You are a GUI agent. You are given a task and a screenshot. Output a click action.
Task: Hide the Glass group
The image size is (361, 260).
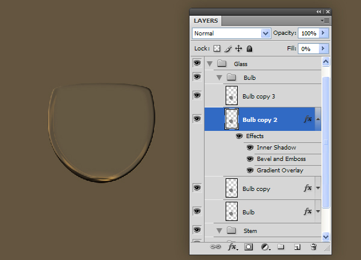[x=197, y=62]
